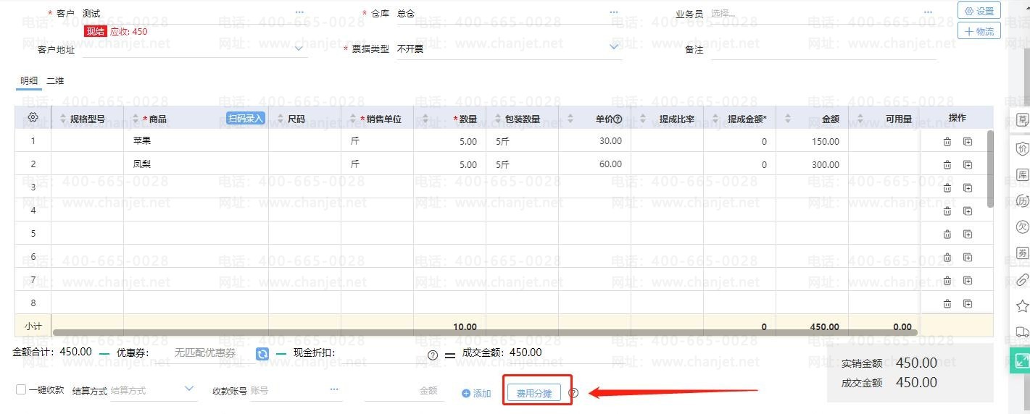Click the 现结 tag under customer
This screenshot has height=414, width=1030.
pos(95,31)
